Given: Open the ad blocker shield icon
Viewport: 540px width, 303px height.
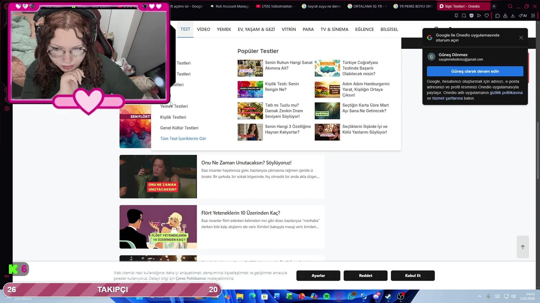Looking at the screenshot, I should click(x=471, y=16).
